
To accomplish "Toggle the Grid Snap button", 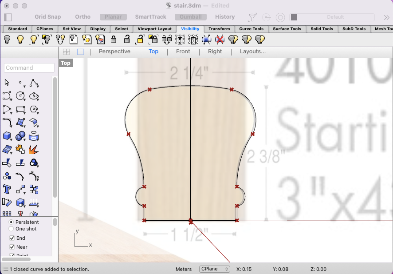I will pyautogui.click(x=47, y=17).
